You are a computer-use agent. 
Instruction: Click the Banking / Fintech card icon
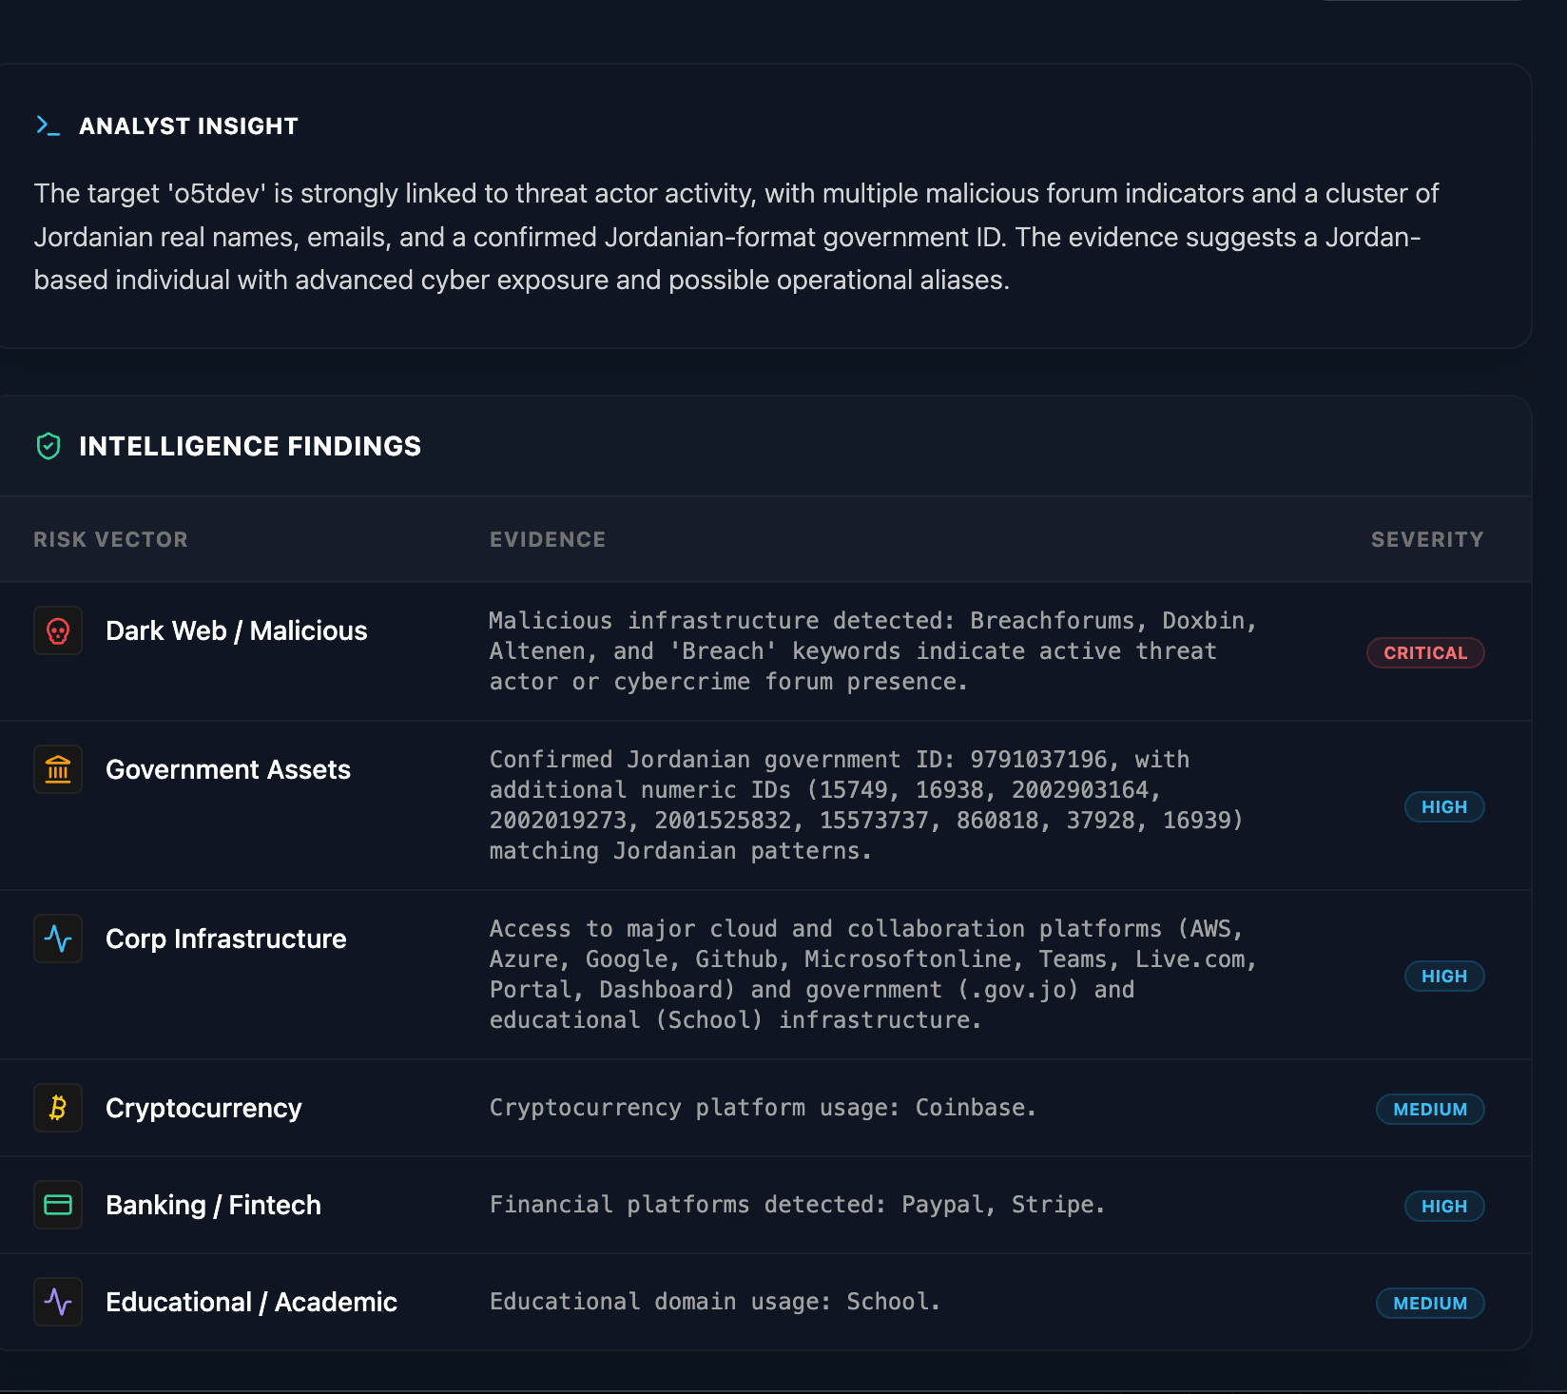[x=58, y=1205]
